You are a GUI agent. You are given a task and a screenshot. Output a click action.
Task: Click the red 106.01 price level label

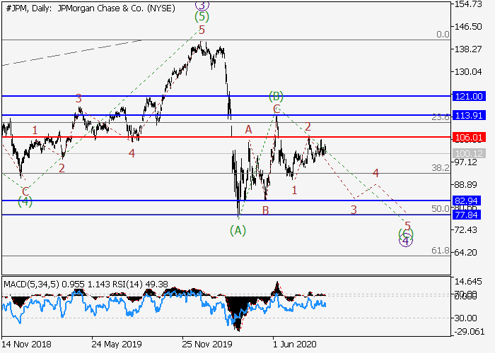468,137
